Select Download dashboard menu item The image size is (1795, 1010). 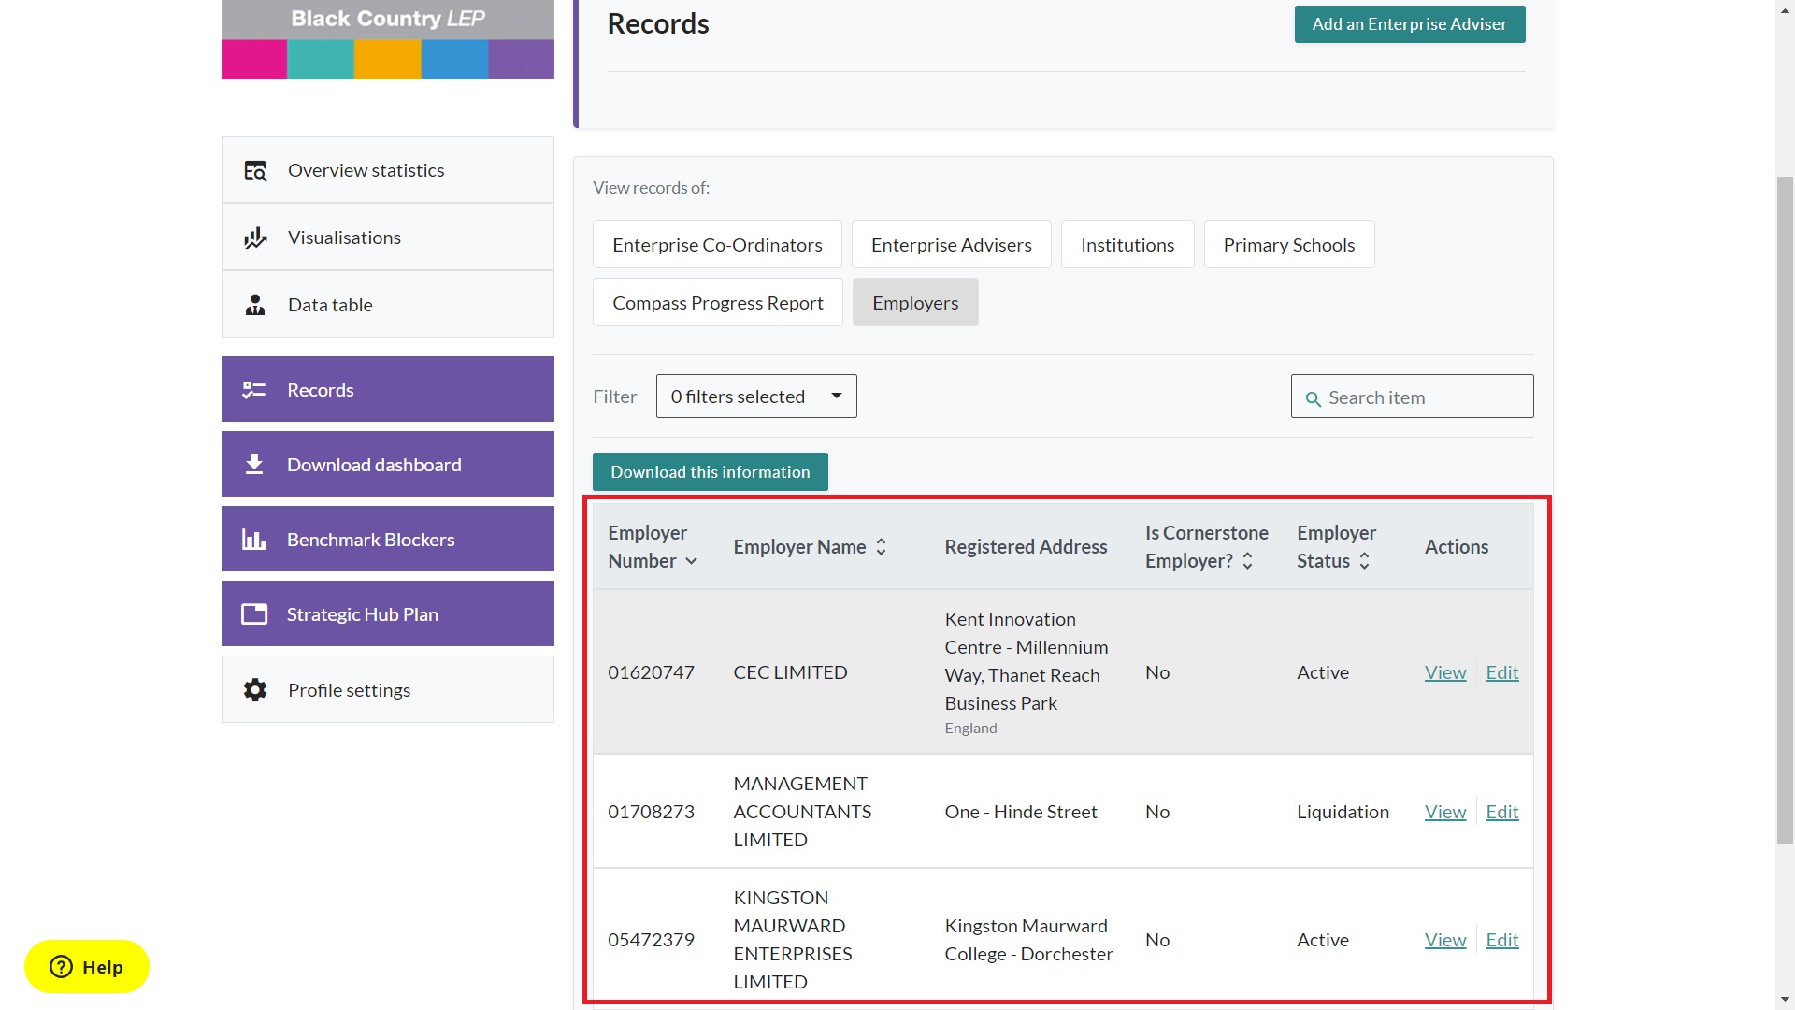point(388,465)
